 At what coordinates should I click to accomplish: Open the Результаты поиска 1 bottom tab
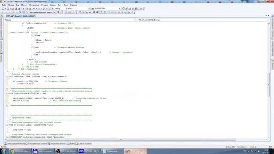coord(57,144)
